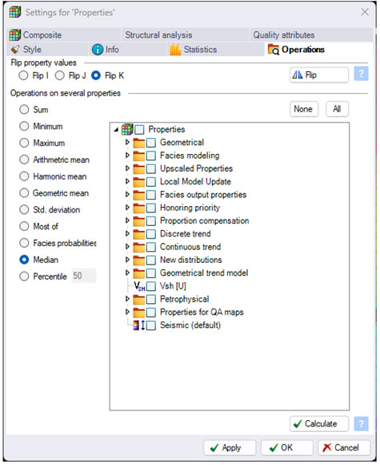
Task: Expand the Continuous trend folder
Action: (127, 247)
